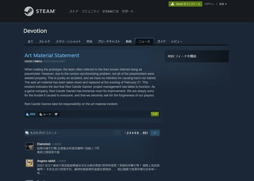Screen dimensions: 254x181
Task: Open the ストア menu
Action: (x=73, y=11)
